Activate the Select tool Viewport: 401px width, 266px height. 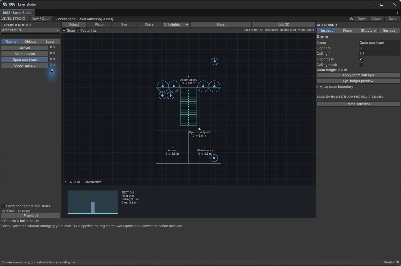(74, 24)
